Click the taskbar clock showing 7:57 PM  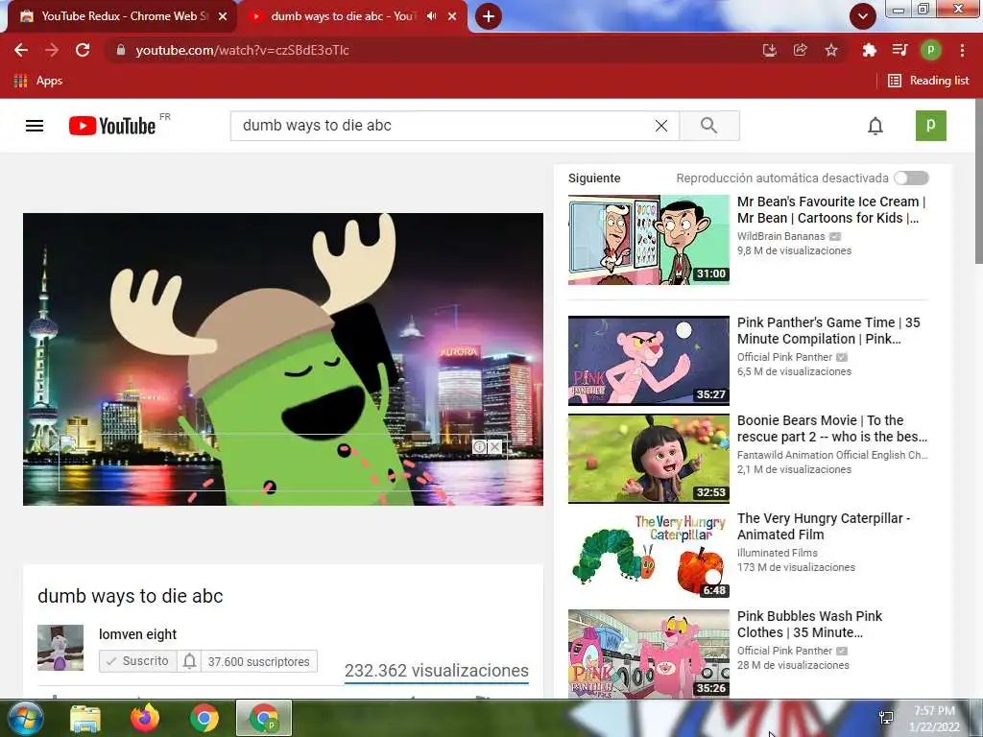tap(934, 719)
